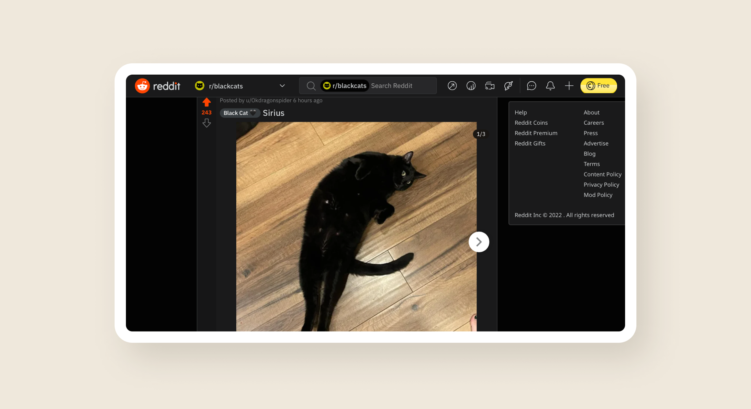Image resolution: width=751 pixels, height=409 pixels.
Task: Downvote the Sirius post
Action: [207, 123]
